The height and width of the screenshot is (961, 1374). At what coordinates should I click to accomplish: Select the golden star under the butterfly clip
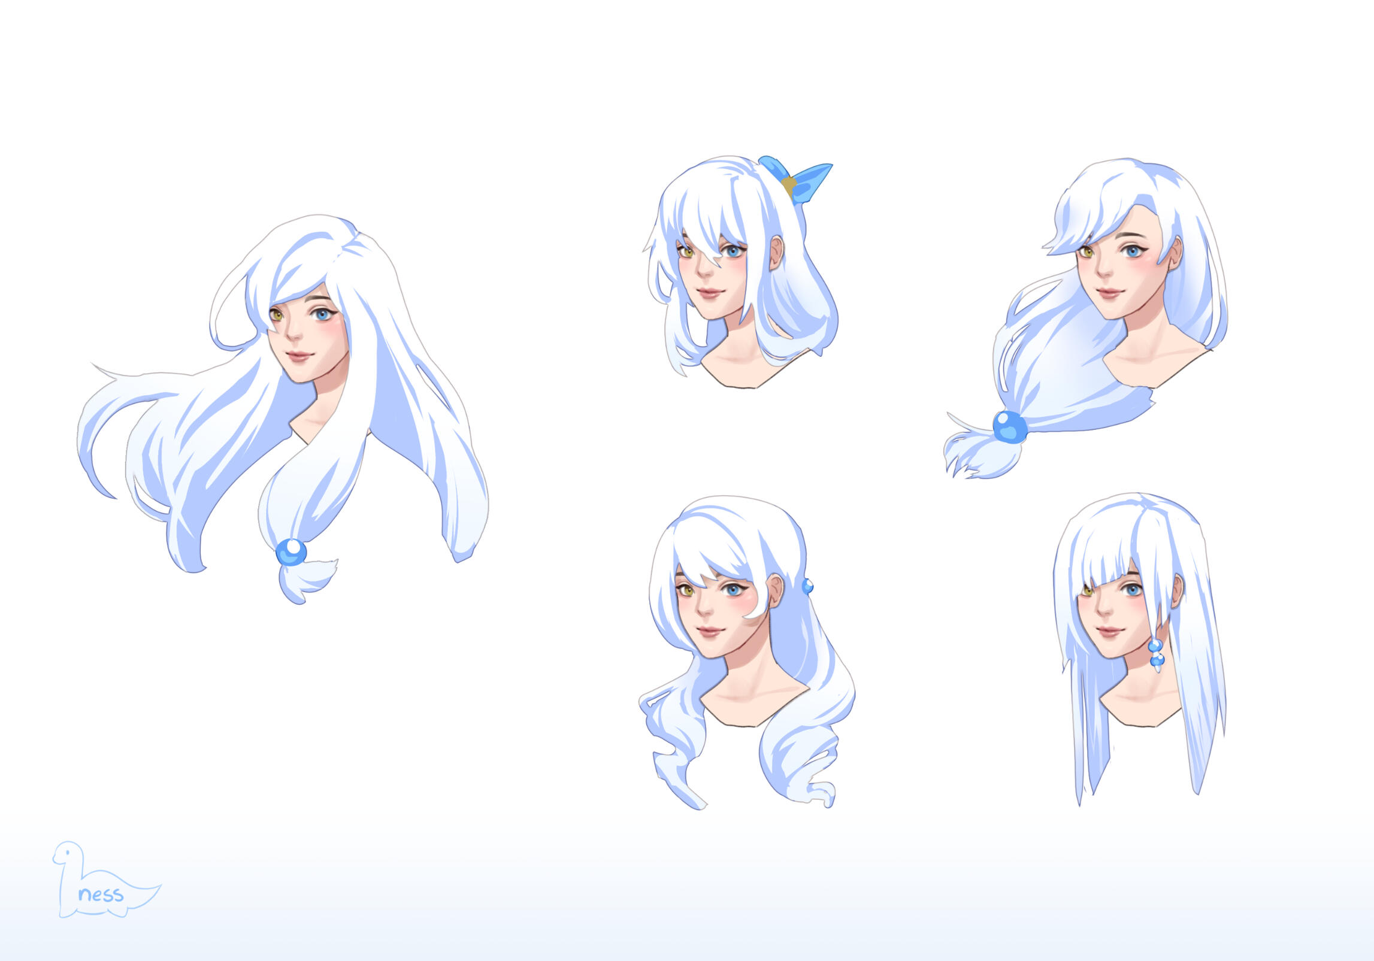[789, 184]
